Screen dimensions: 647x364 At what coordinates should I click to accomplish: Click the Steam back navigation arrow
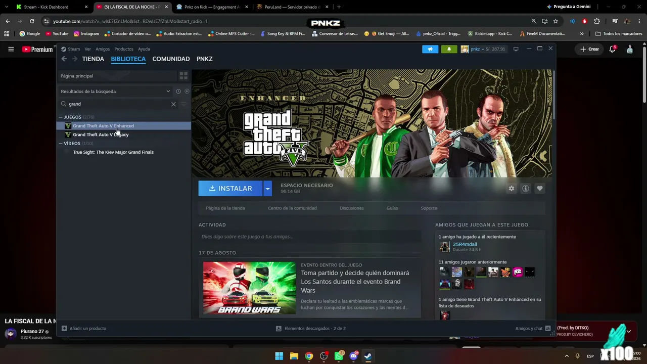(64, 59)
